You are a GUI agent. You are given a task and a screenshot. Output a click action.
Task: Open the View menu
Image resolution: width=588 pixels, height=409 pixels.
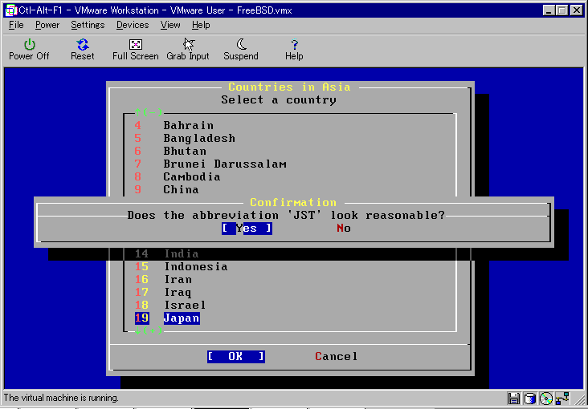[x=170, y=25]
